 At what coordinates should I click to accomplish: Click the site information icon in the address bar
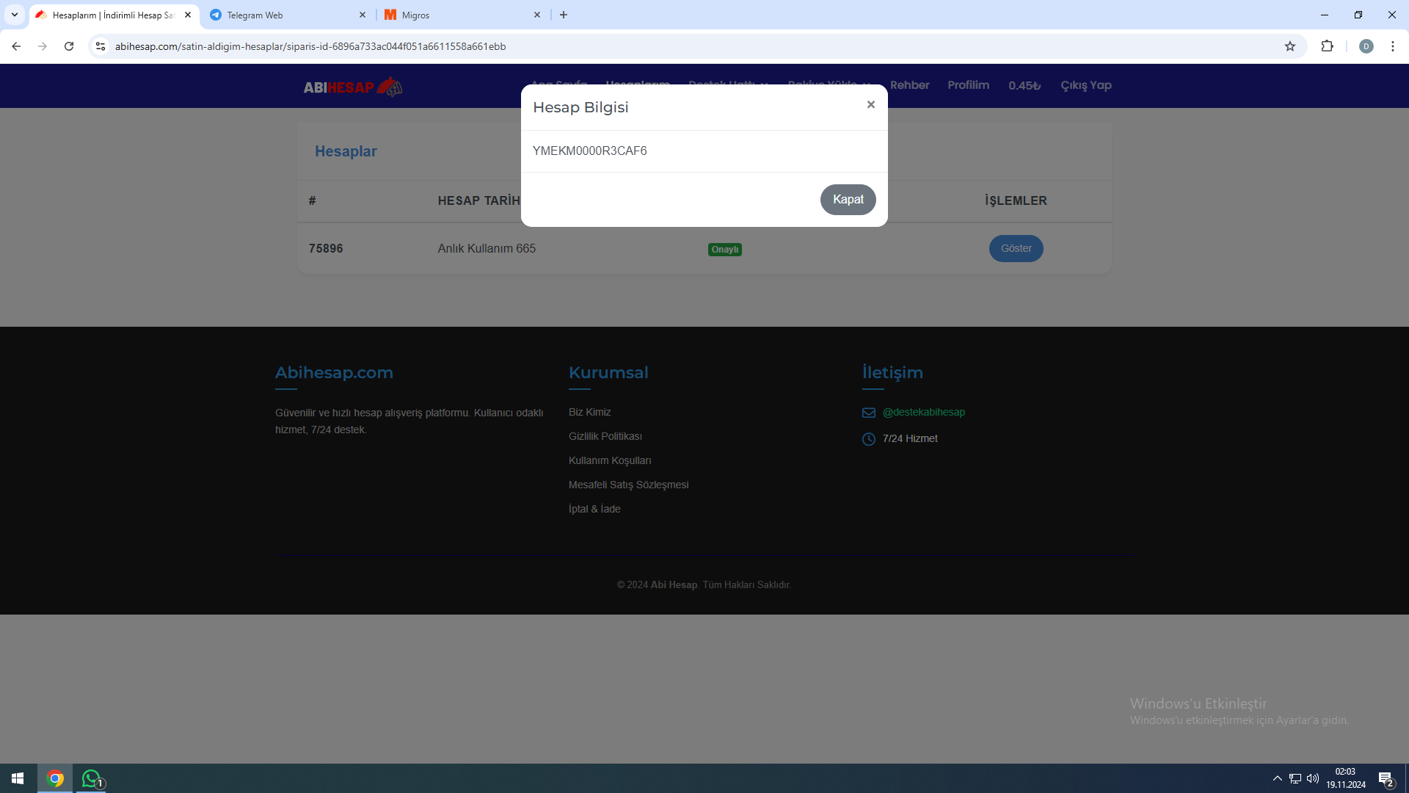click(x=101, y=46)
